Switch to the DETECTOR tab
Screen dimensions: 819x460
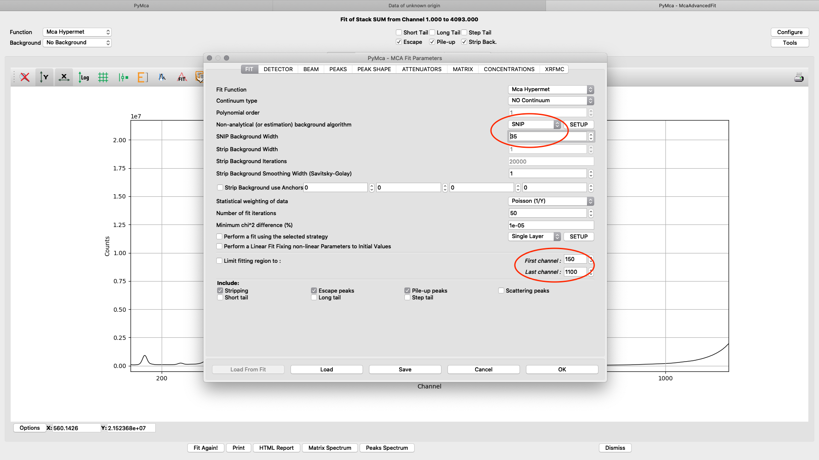[278, 69]
